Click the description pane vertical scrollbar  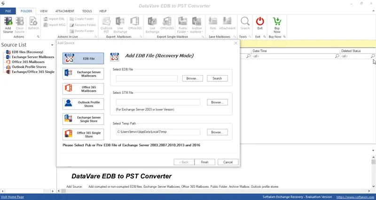(x=373, y=172)
